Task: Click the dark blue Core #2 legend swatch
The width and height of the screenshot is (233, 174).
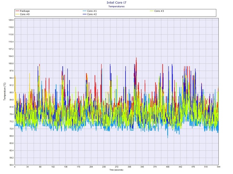Action: (x=85, y=14)
